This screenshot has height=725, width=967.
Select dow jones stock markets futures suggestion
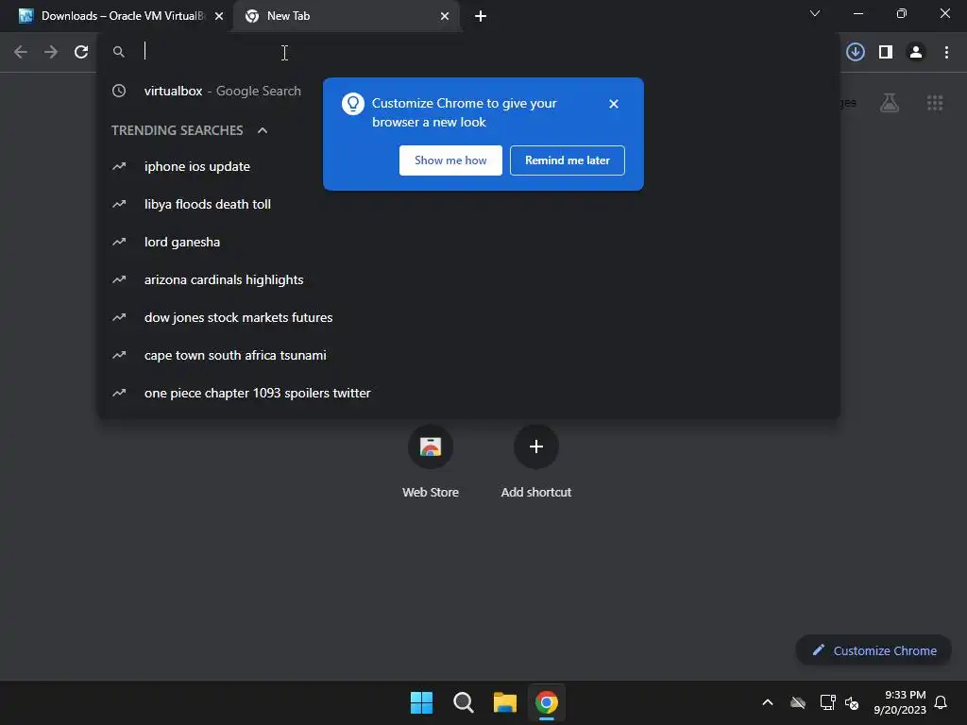(468, 317)
